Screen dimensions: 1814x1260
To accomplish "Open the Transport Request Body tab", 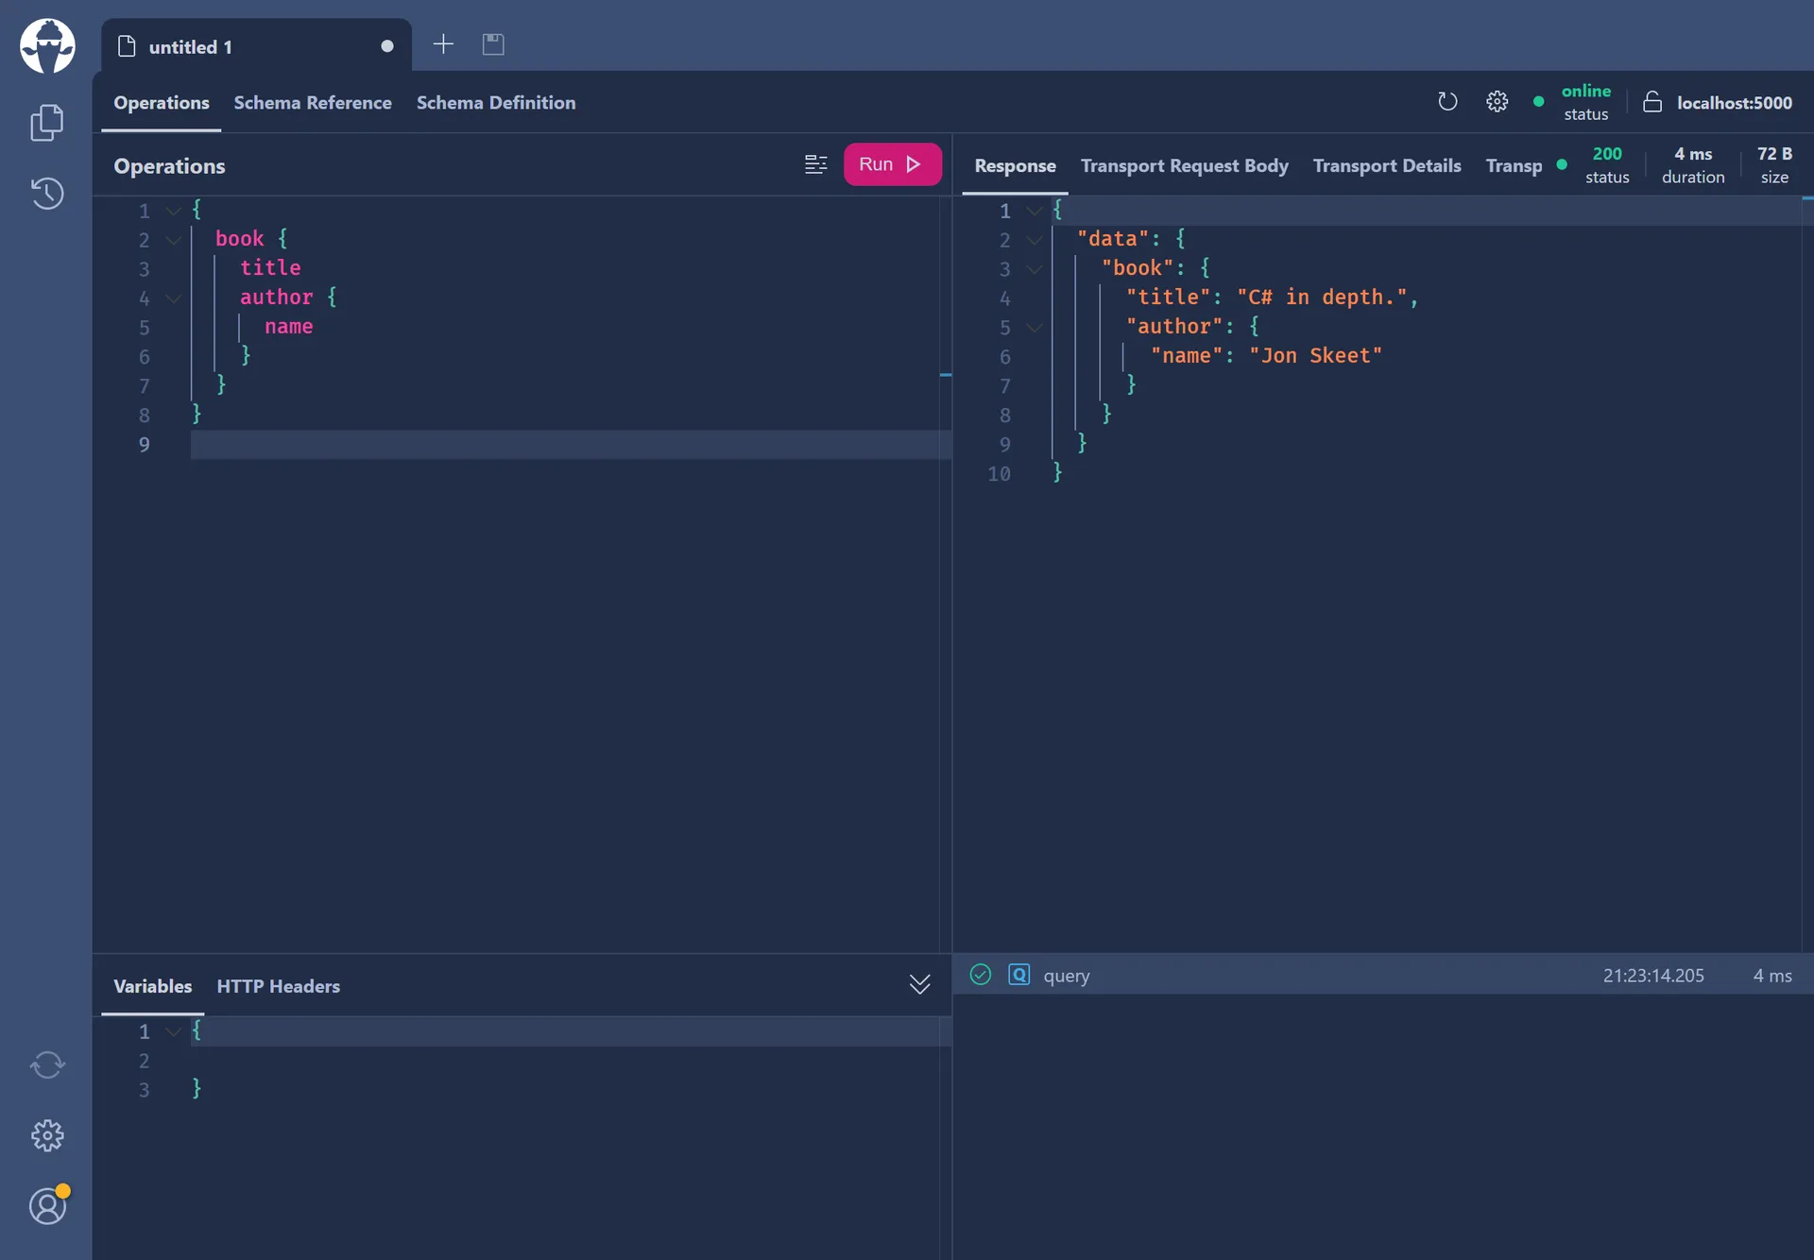I will click(x=1184, y=165).
